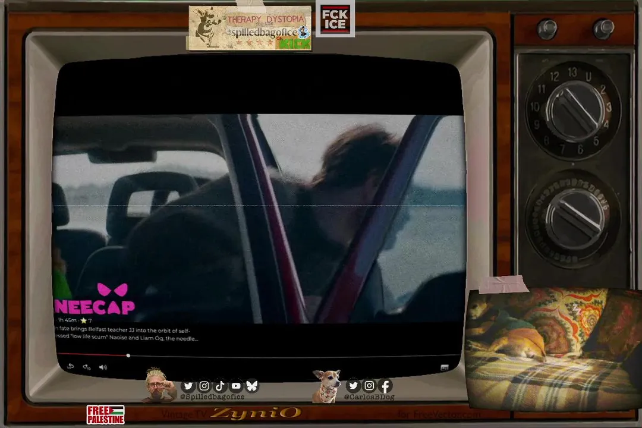Open the Instagram icon for @Spilledbagofice
Image resolution: width=642 pixels, height=428 pixels.
204,386
